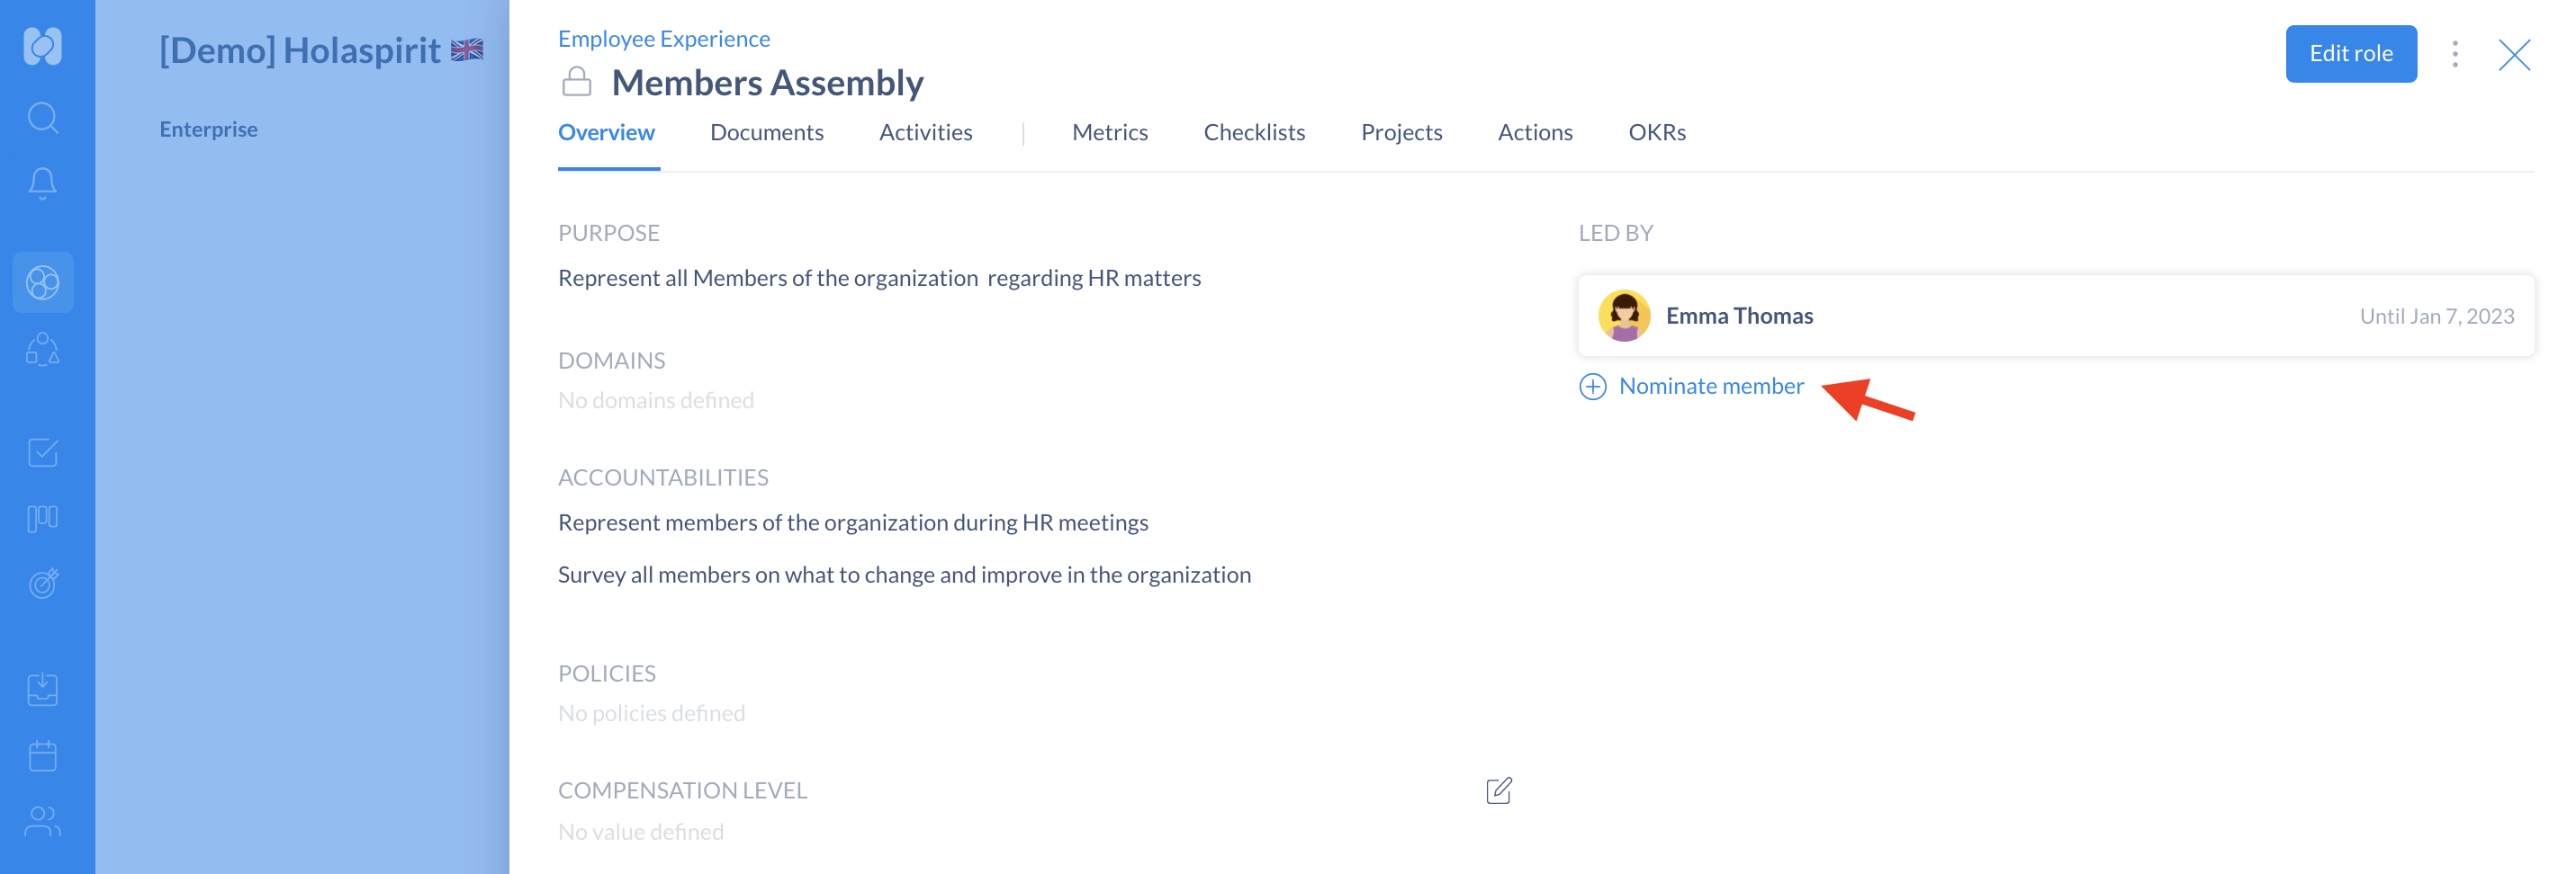
Task: Click 'No policies defined' text
Action: (651, 713)
